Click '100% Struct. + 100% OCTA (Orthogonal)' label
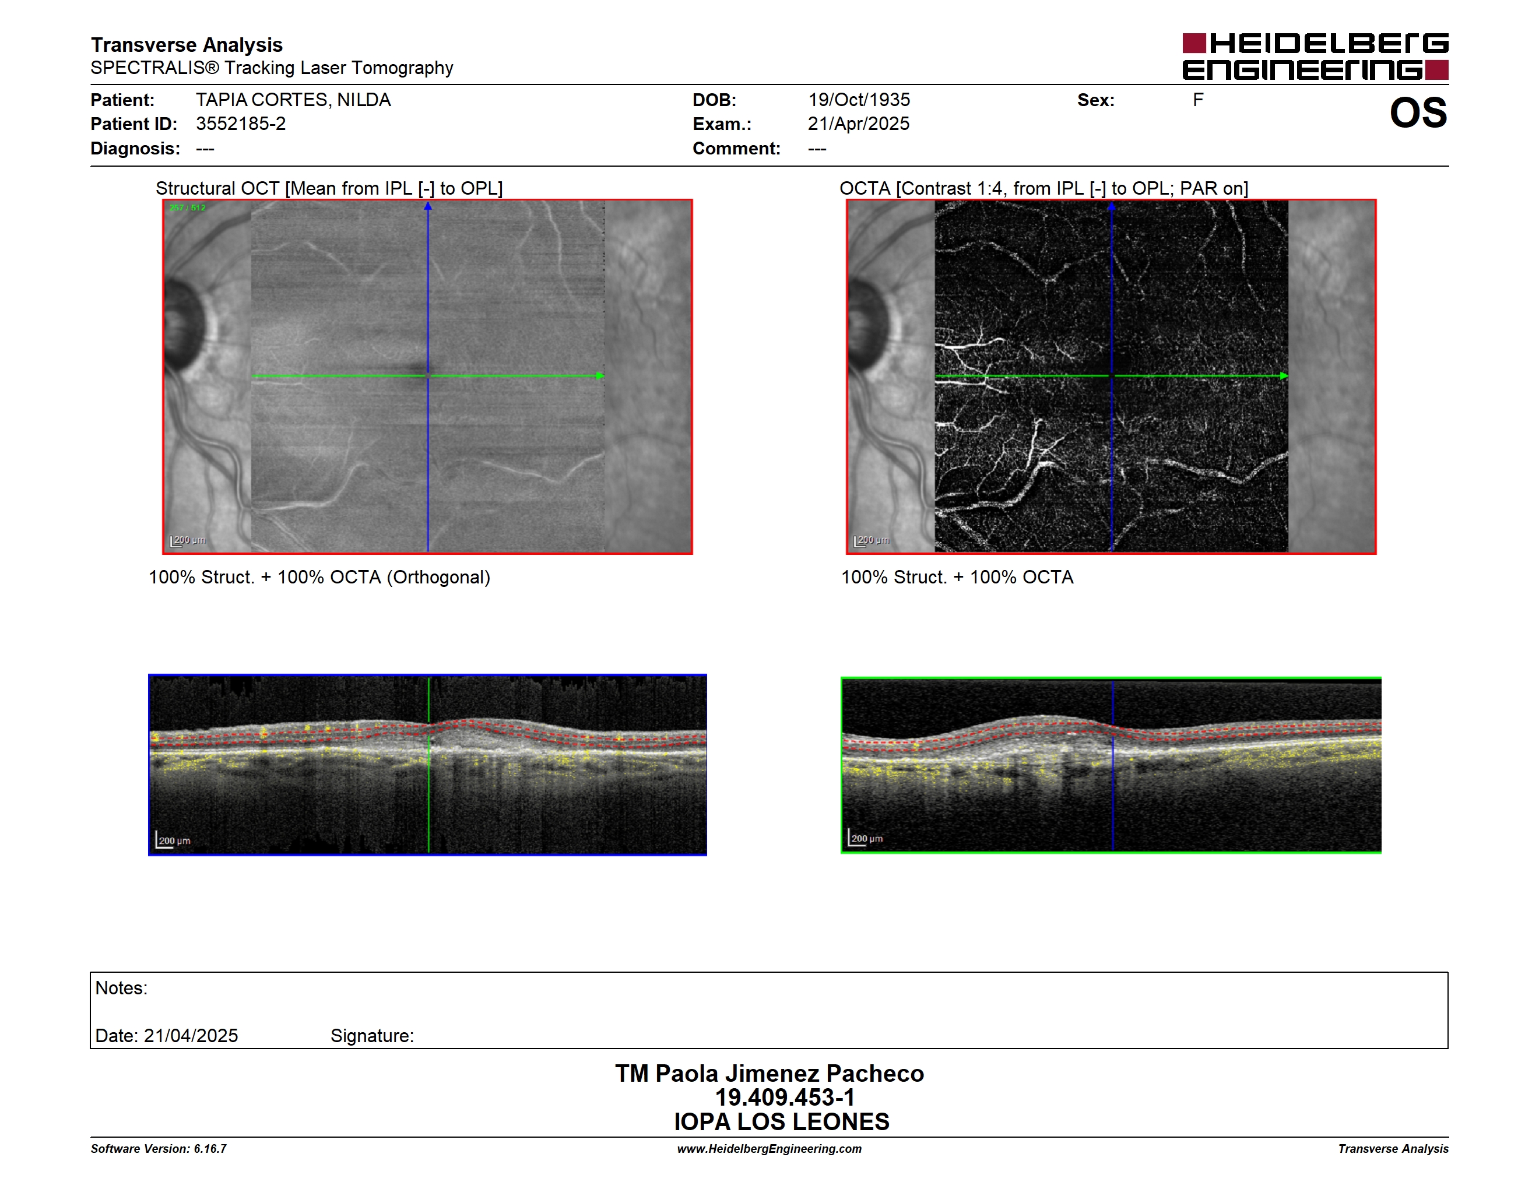The width and height of the screenshot is (1539, 1189). [x=319, y=577]
